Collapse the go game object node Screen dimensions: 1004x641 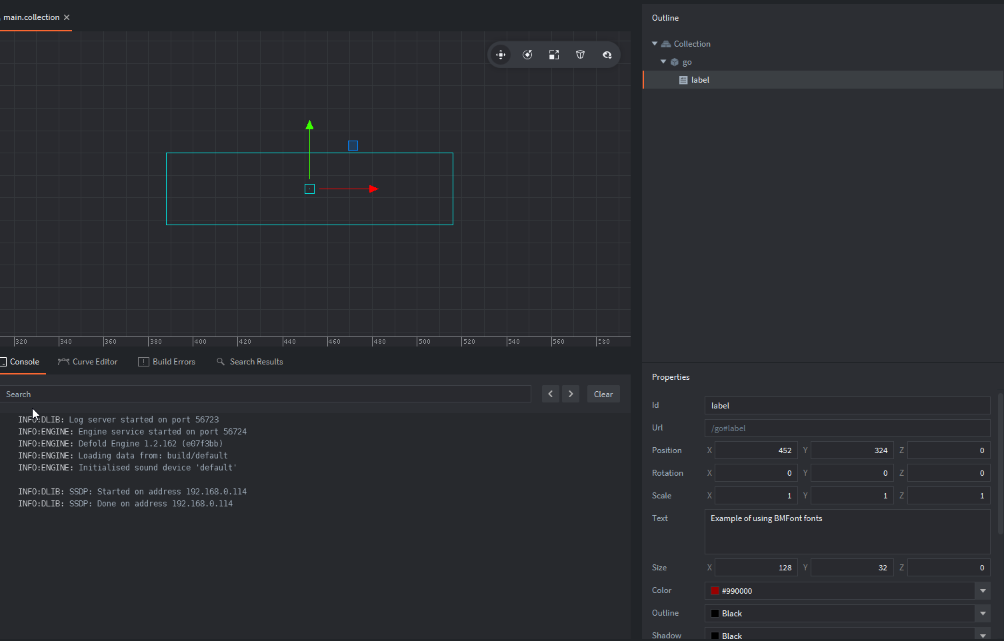(x=663, y=61)
